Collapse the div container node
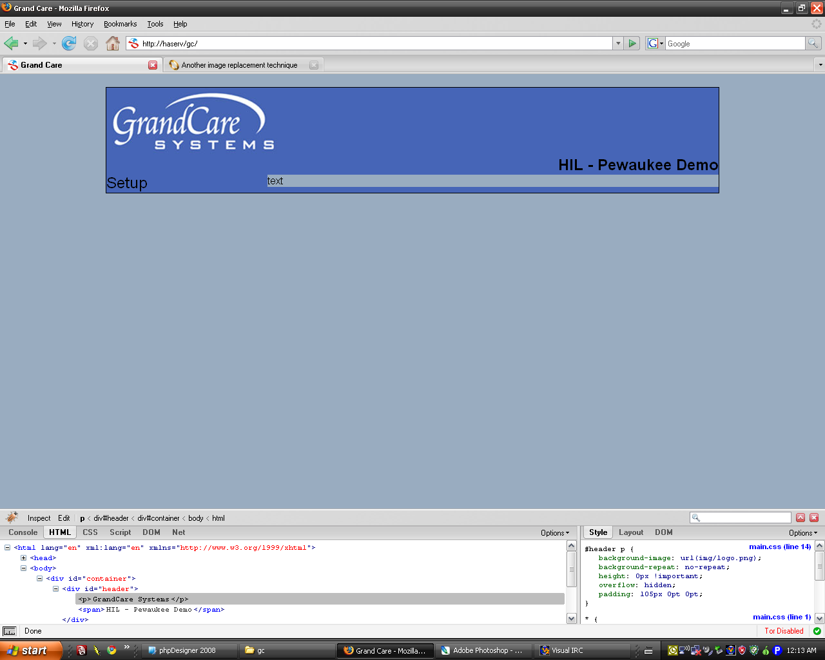Image resolution: width=825 pixels, height=660 pixels. [x=39, y=579]
